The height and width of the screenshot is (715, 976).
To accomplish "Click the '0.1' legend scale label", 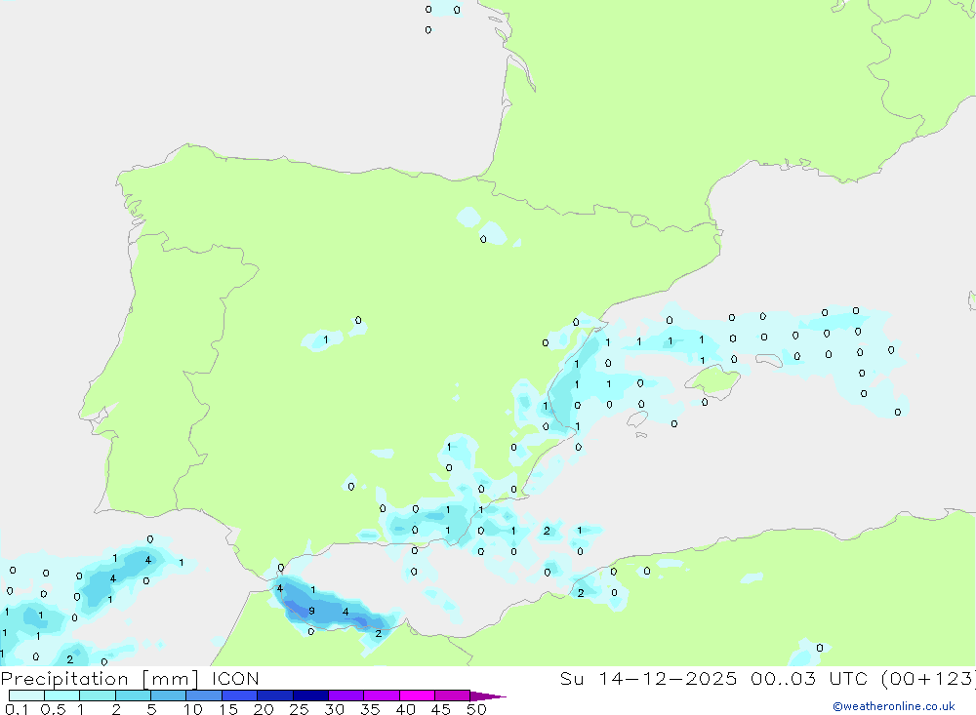I will pos(17,709).
